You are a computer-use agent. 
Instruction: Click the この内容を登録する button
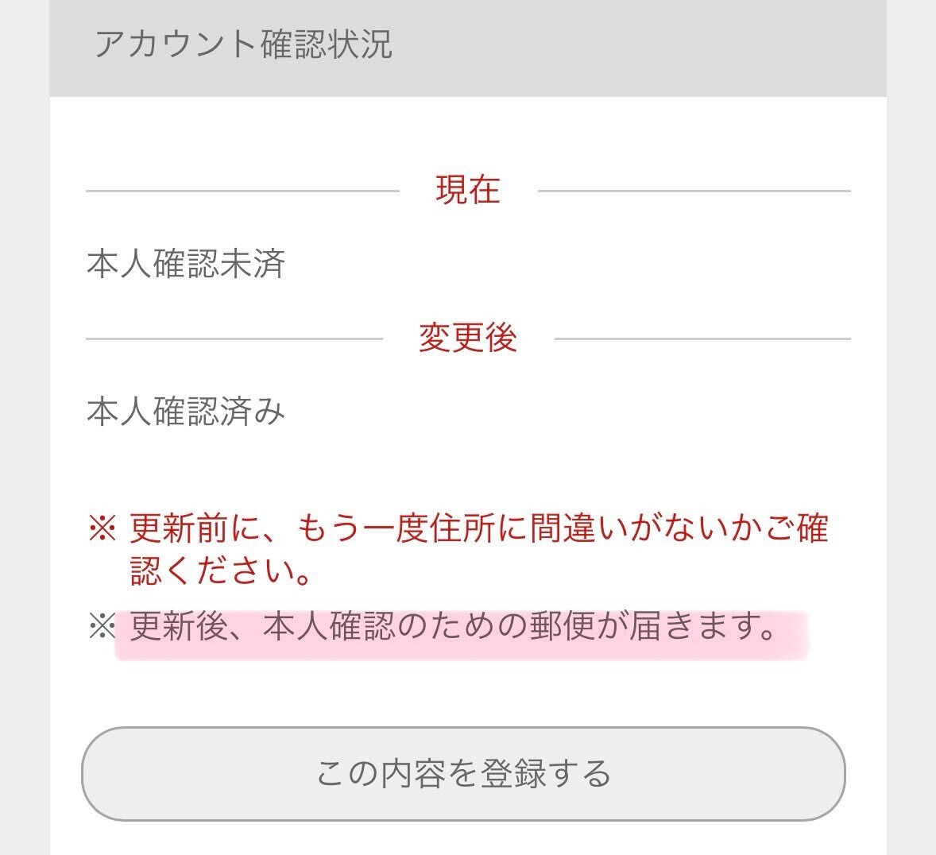tap(463, 774)
